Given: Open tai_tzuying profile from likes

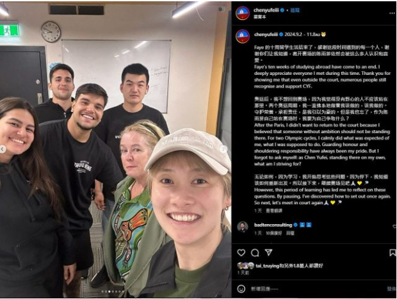Looking at the screenshot, I should coord(268,266).
